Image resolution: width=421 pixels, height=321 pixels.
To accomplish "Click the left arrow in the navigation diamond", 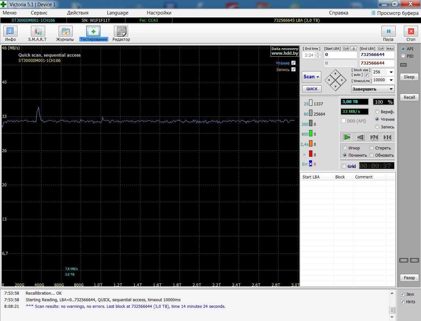I will (329, 80).
